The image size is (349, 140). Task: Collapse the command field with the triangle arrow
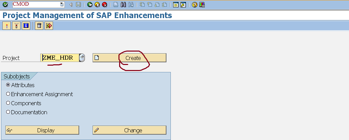coord(71,5)
